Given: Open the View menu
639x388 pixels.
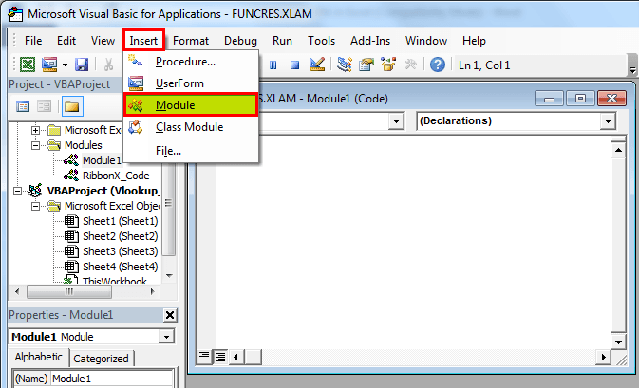Looking at the screenshot, I should tap(103, 41).
